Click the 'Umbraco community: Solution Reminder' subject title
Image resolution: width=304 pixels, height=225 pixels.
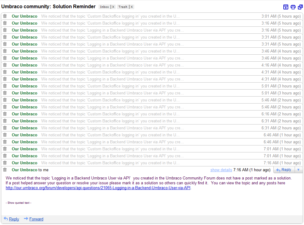point(48,7)
